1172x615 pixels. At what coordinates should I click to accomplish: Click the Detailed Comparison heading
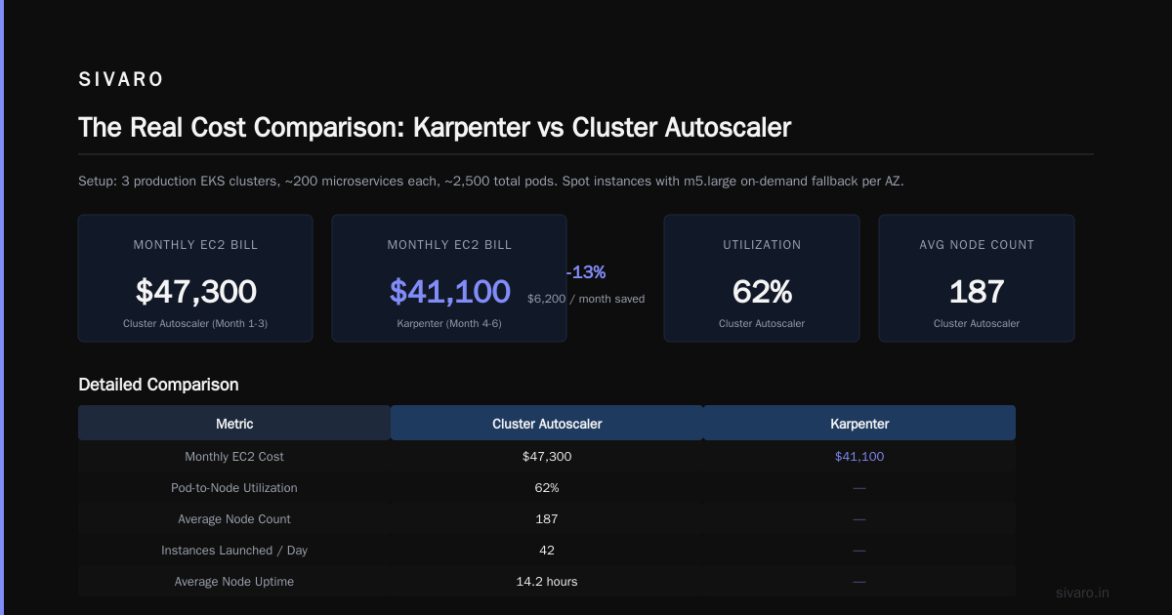coord(158,385)
